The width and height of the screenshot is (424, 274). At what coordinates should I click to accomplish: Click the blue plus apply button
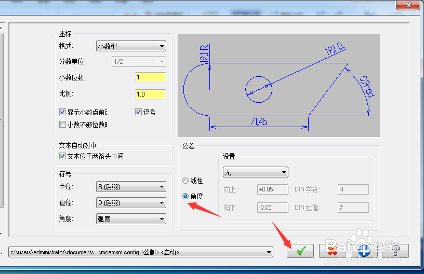pos(364,251)
